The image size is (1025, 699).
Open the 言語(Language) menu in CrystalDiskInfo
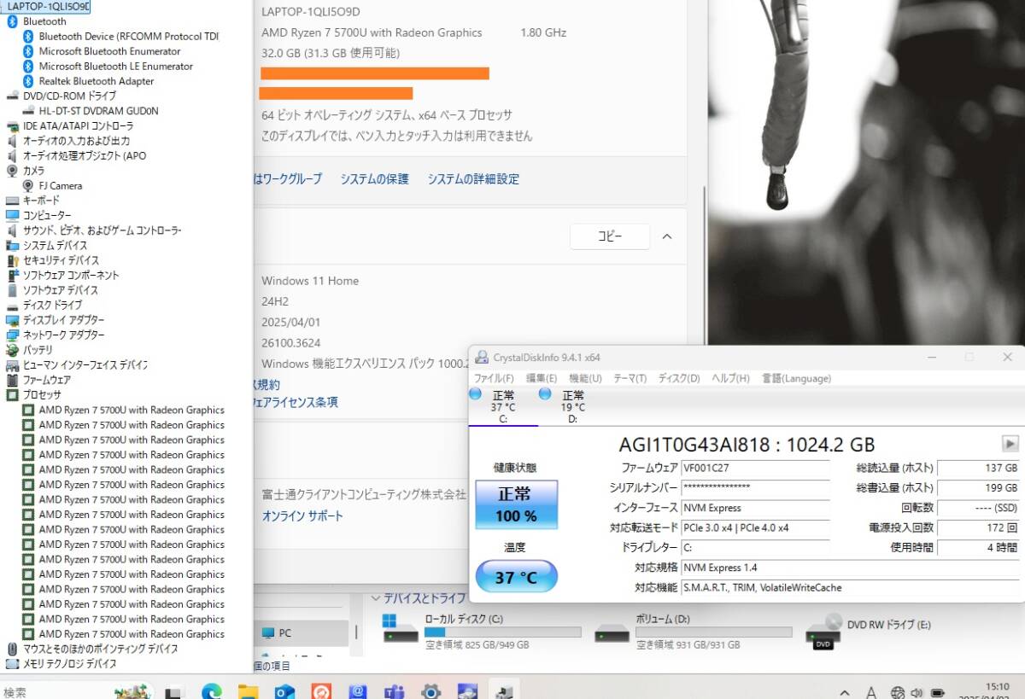796,378
